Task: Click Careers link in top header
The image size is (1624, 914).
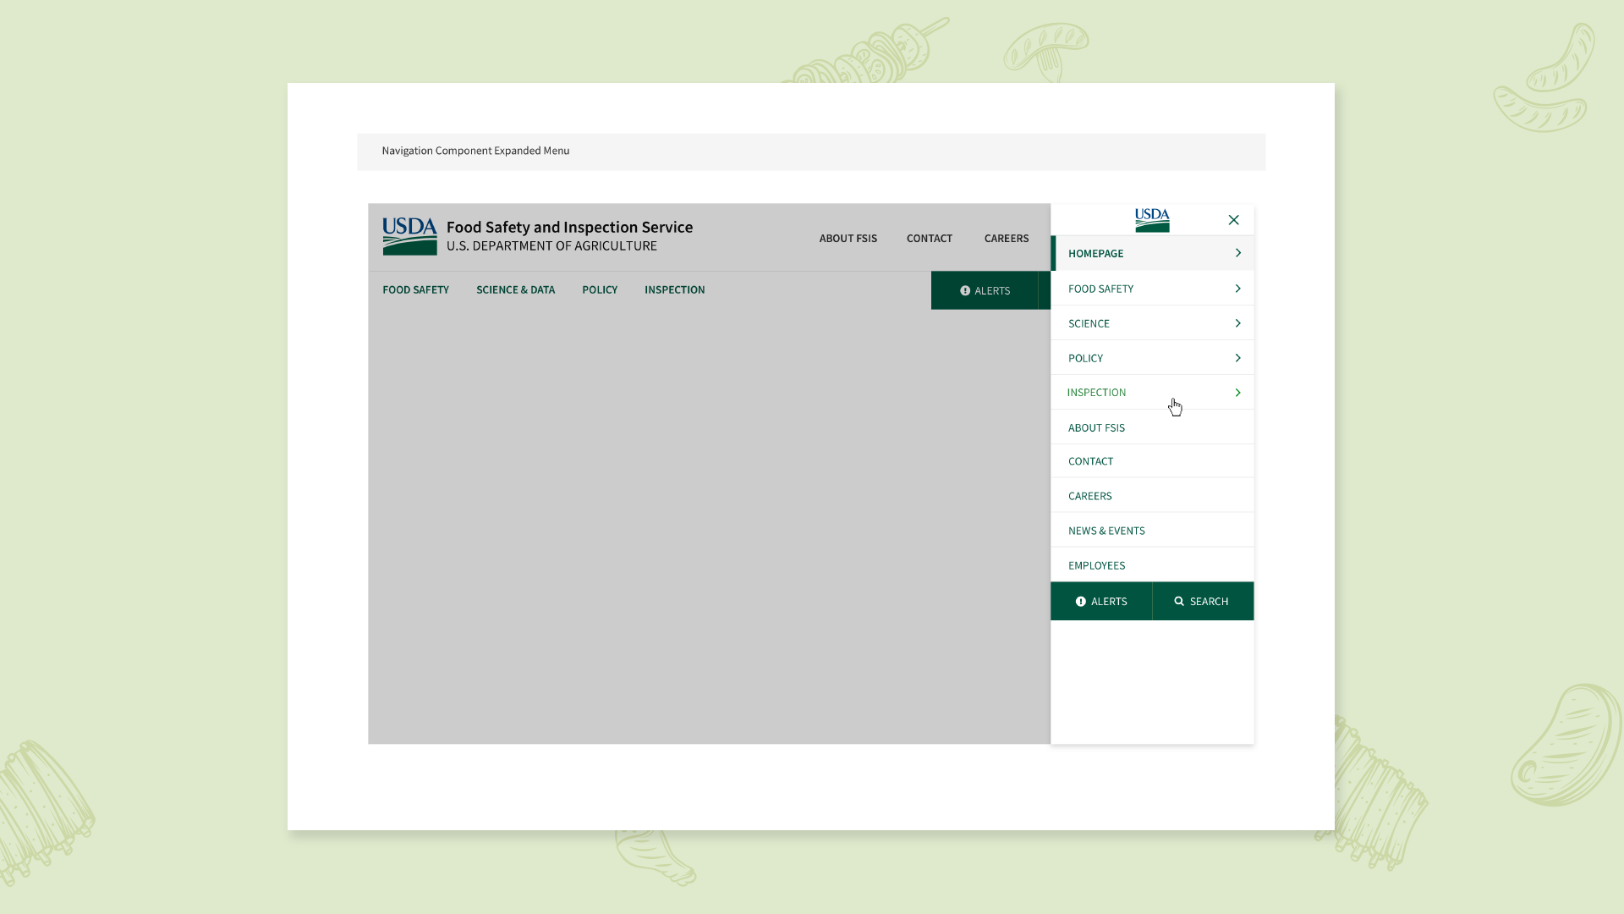Action: pos(1006,239)
